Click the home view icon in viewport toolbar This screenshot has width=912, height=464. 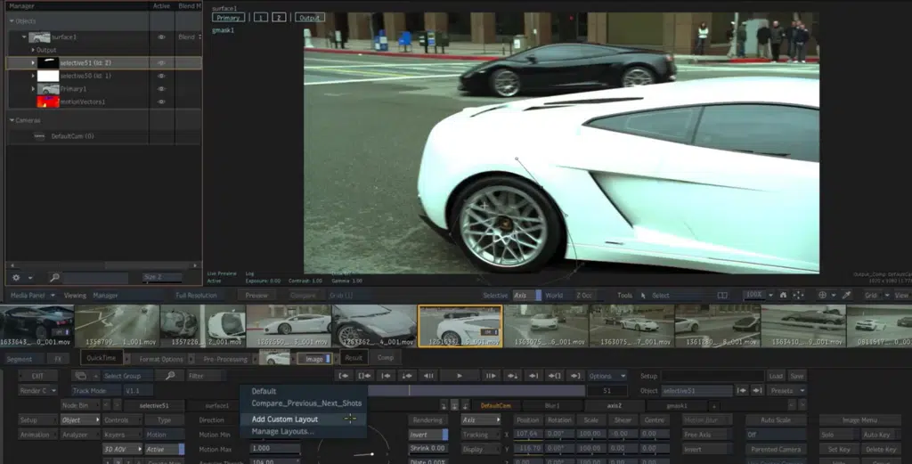click(x=783, y=296)
